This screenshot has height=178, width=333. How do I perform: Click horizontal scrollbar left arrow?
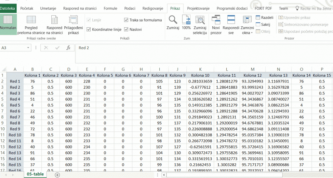tap(164, 175)
